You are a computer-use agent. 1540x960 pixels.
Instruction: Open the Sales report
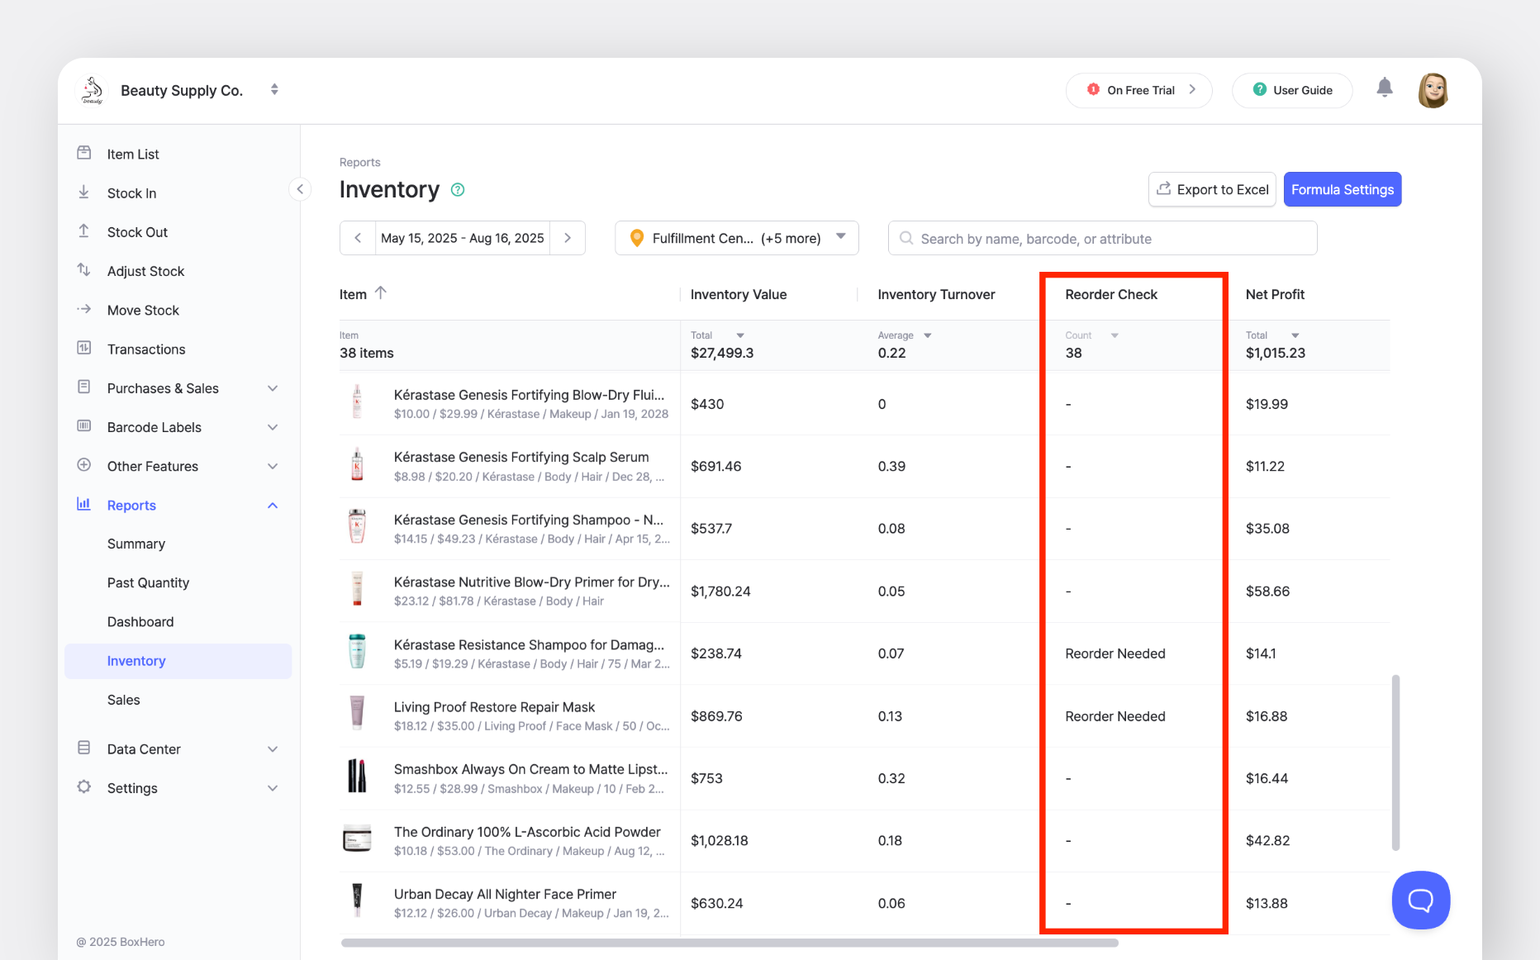click(x=123, y=700)
